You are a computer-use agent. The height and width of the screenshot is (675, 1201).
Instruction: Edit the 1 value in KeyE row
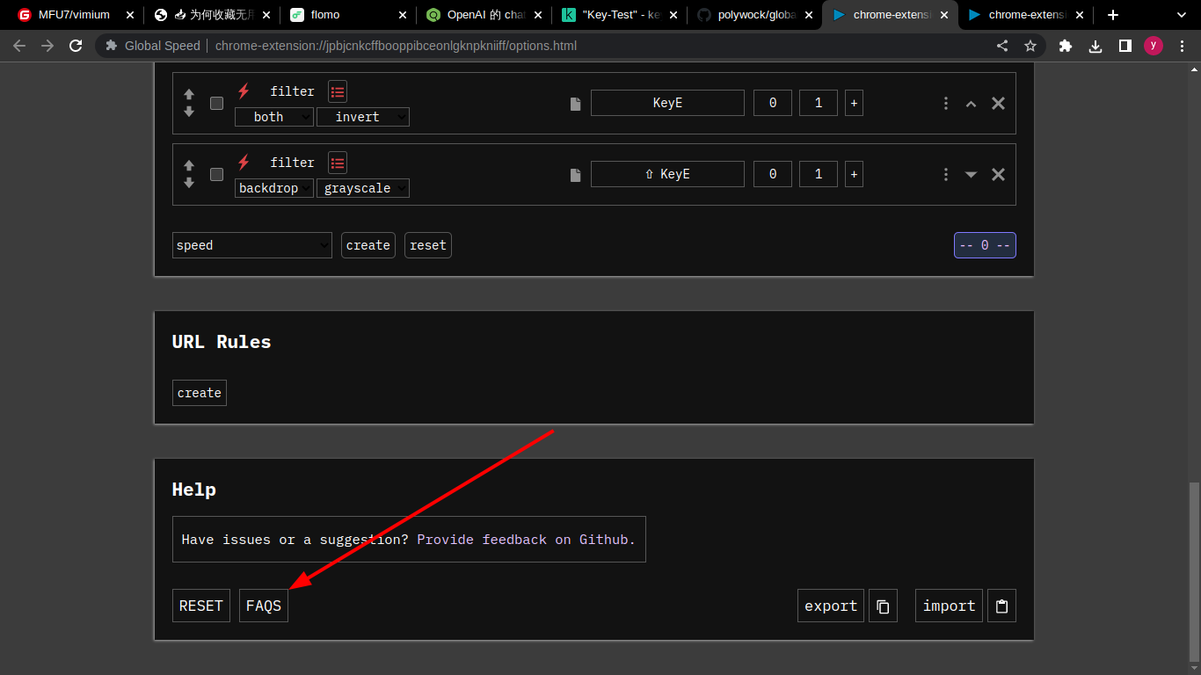819,103
